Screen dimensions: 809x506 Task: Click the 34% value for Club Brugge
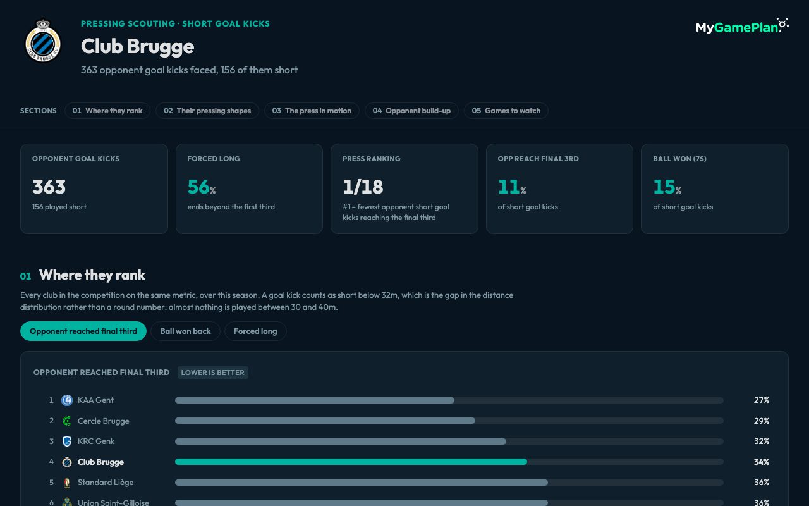click(x=761, y=462)
